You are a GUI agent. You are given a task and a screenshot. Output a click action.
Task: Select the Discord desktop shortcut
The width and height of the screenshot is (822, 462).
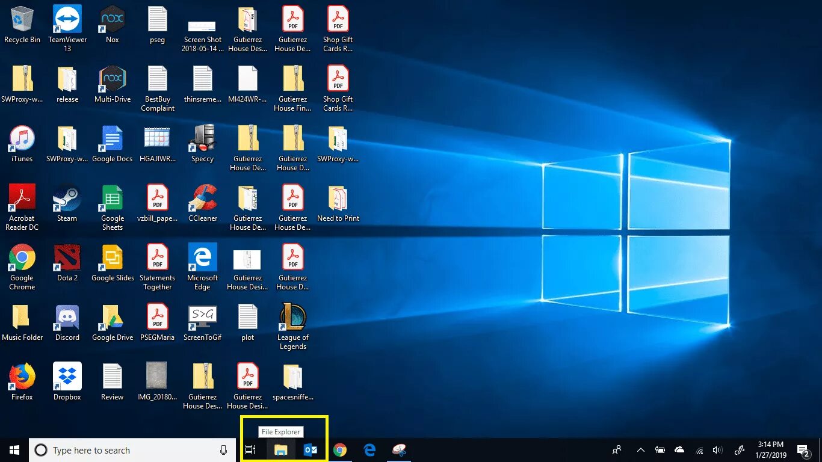tap(67, 322)
